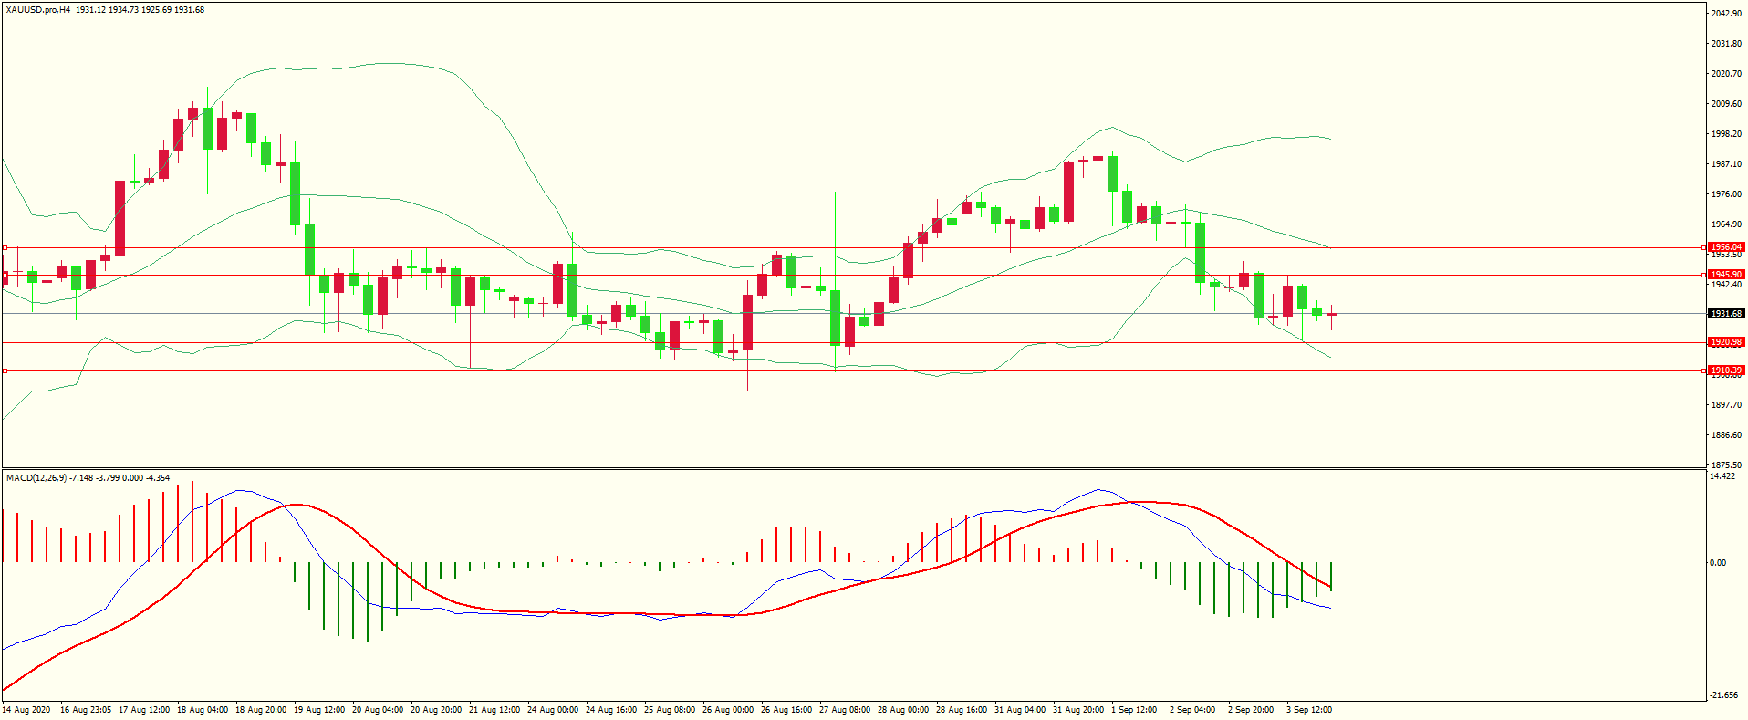
Task: Click the 1987.10 price axis value
Action: [1726, 164]
